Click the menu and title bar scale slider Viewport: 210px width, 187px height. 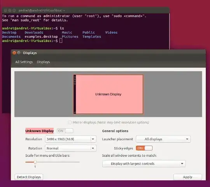point(52,162)
